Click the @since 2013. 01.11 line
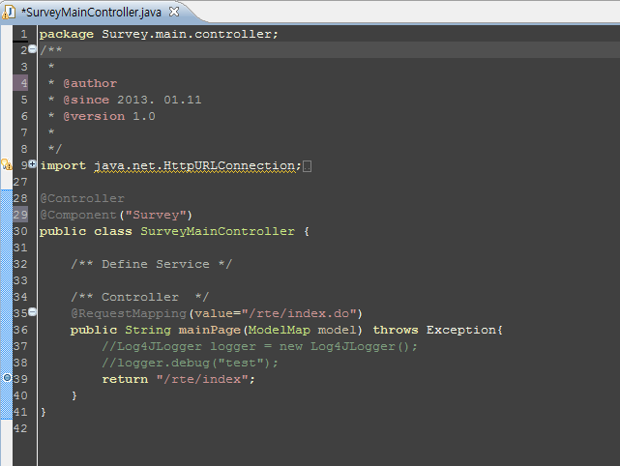The image size is (620, 466). (133, 100)
